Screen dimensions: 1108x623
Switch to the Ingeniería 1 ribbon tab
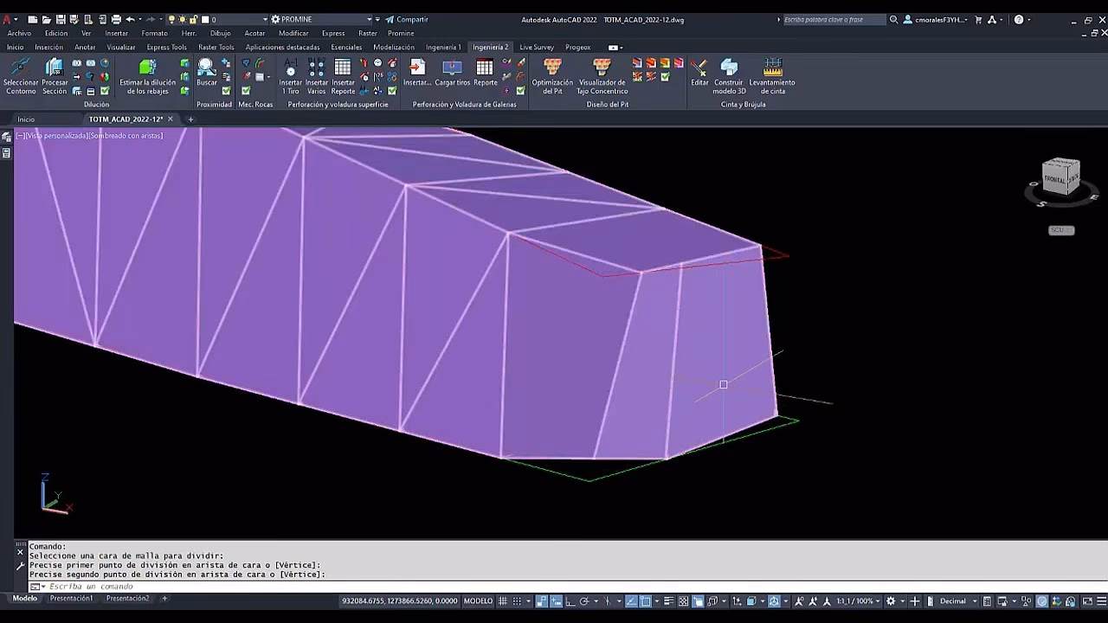(x=444, y=47)
